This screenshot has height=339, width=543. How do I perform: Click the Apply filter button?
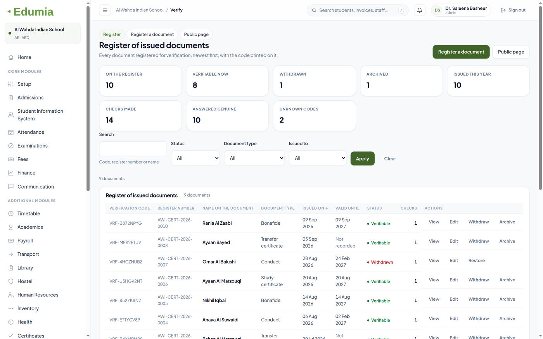click(x=363, y=158)
